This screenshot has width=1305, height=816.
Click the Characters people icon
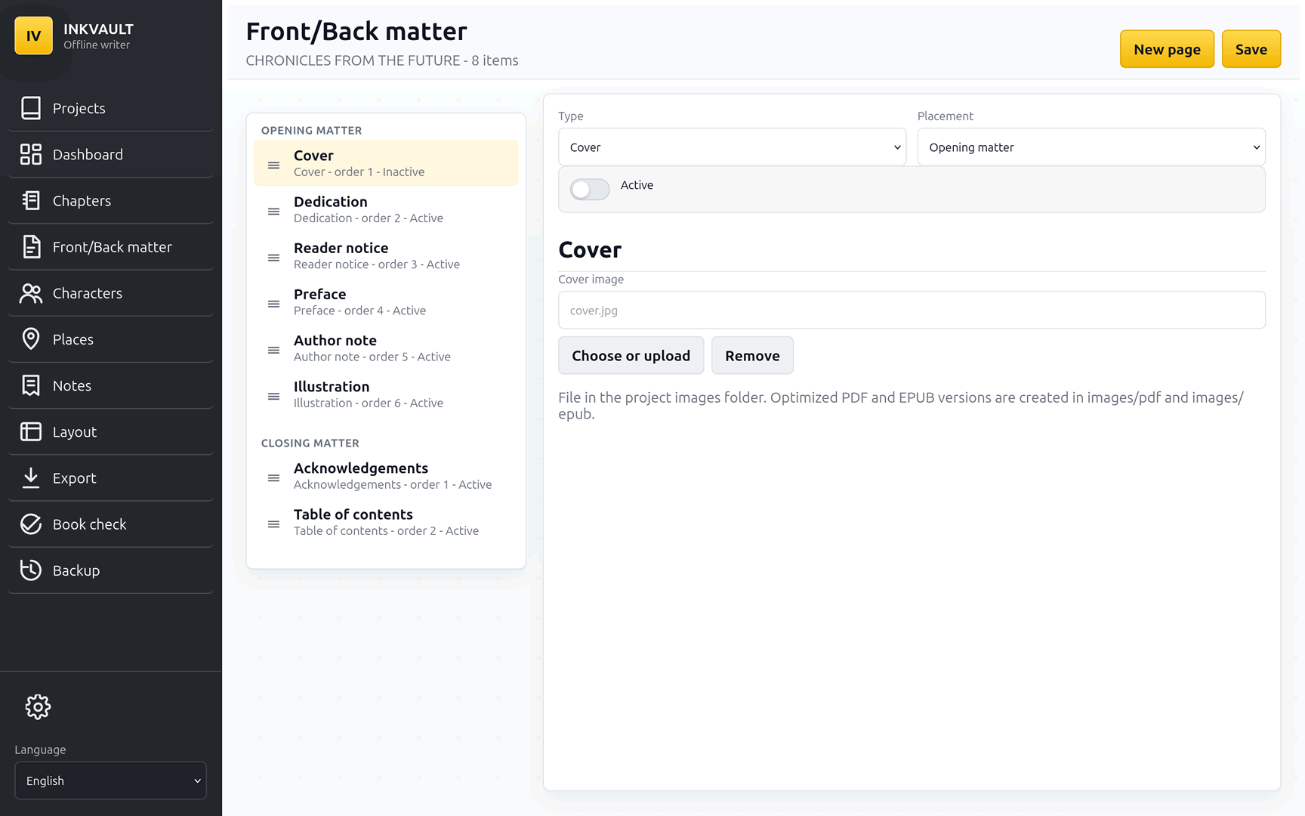pyautogui.click(x=31, y=293)
